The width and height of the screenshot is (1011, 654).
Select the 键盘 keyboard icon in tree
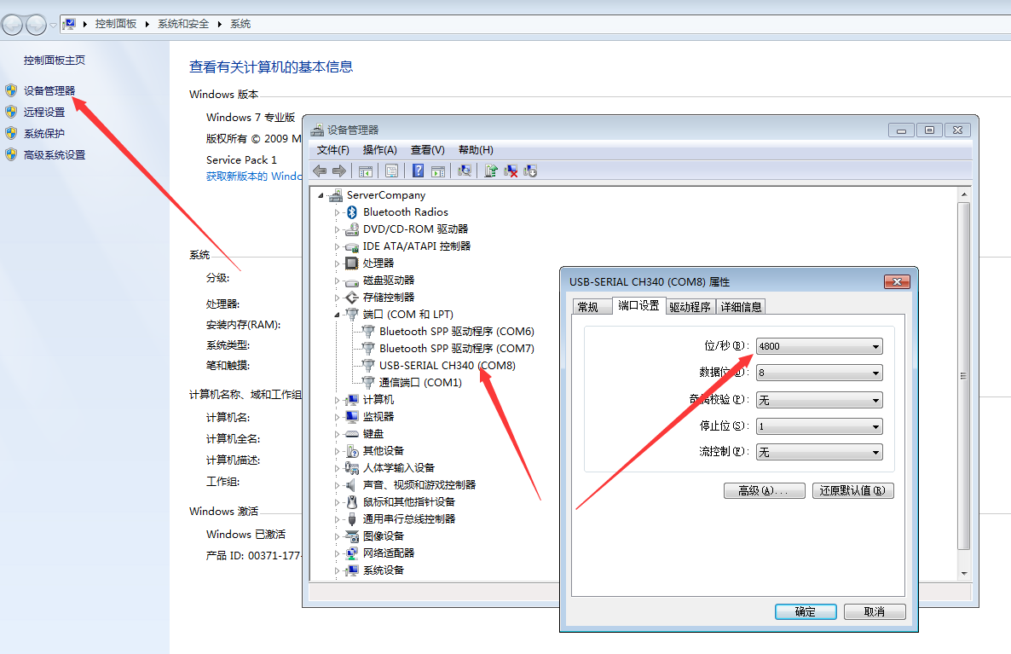tap(351, 434)
